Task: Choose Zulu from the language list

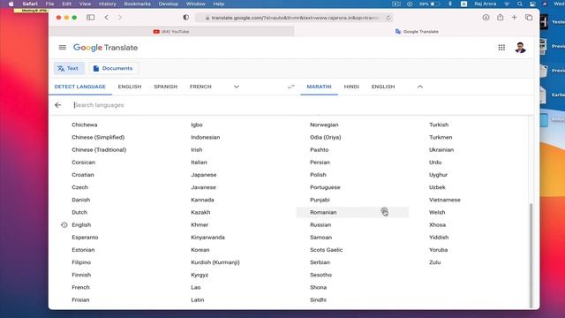Action: [x=435, y=262]
